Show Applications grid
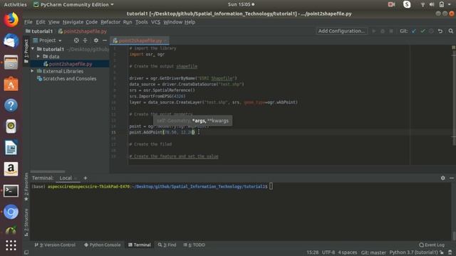The height and width of the screenshot is (256, 456). 11,245
